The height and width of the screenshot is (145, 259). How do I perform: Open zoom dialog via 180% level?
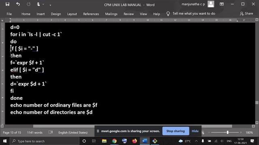[249, 133]
